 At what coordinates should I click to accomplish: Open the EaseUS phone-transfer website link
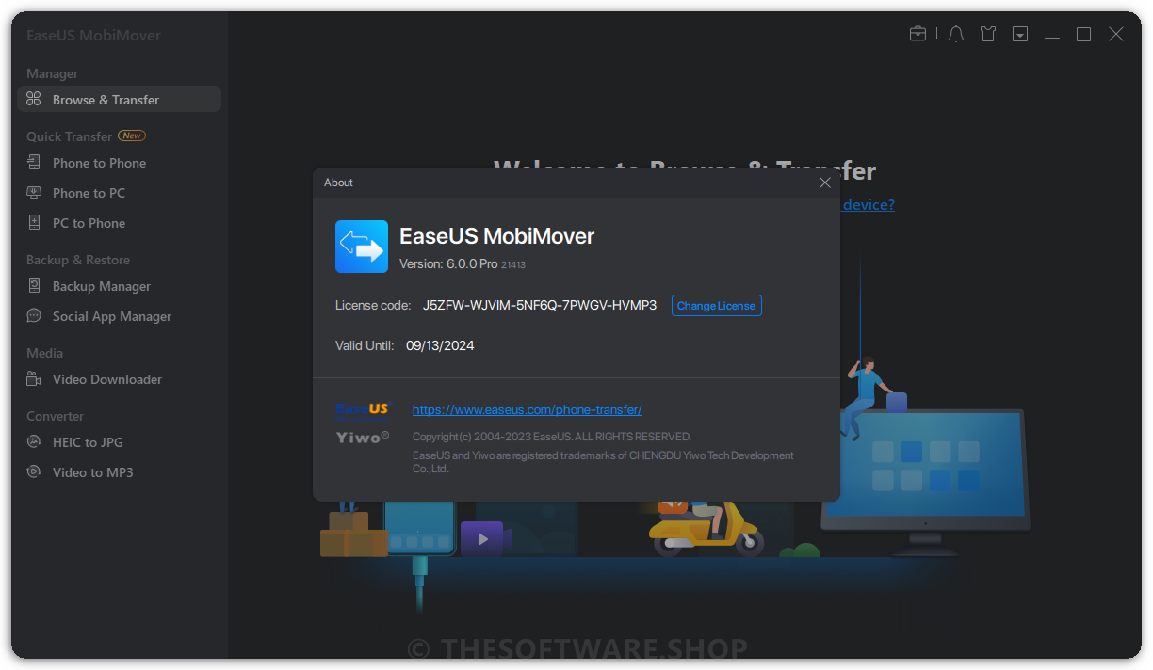[527, 409]
